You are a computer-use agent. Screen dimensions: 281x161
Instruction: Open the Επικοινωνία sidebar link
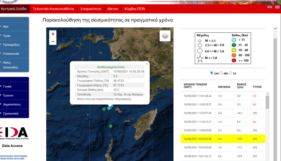coord(11,53)
